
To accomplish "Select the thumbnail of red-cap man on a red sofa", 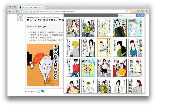I will click(120, 68).
